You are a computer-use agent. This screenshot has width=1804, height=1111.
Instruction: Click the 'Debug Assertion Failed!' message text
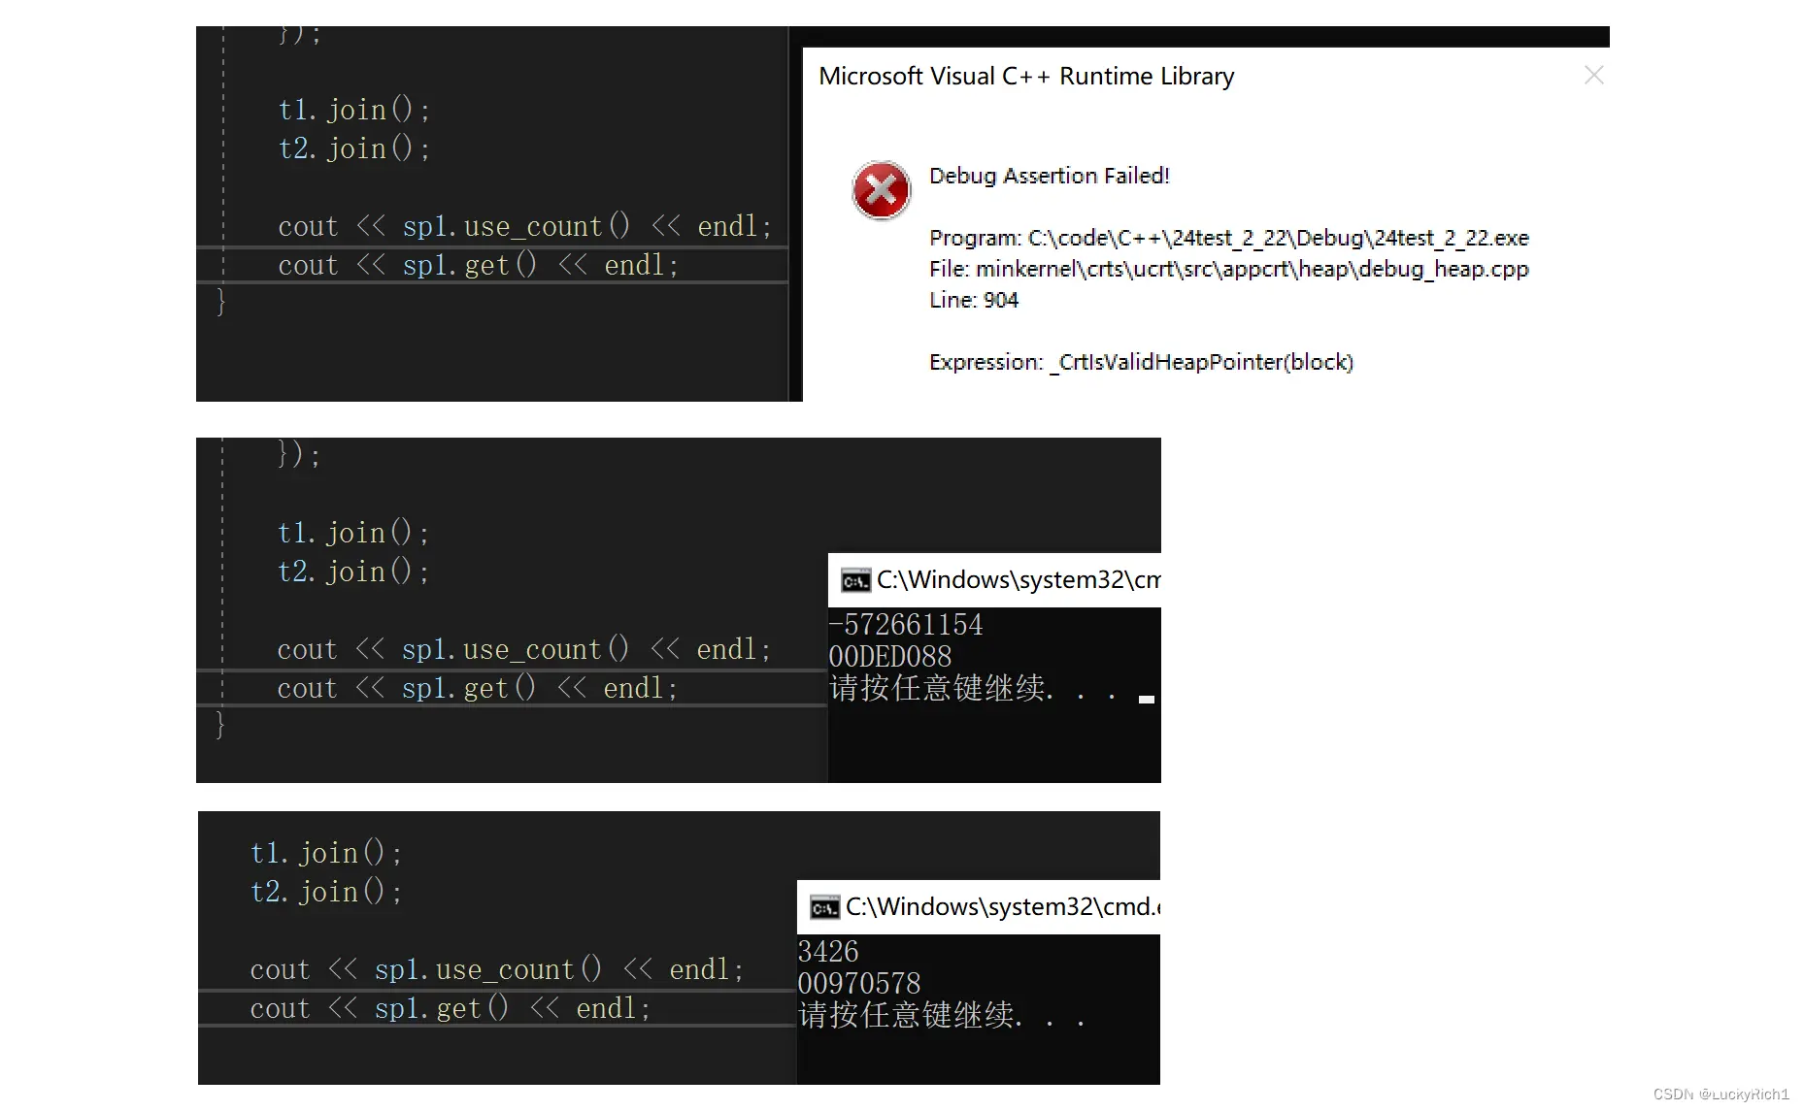click(x=1050, y=176)
